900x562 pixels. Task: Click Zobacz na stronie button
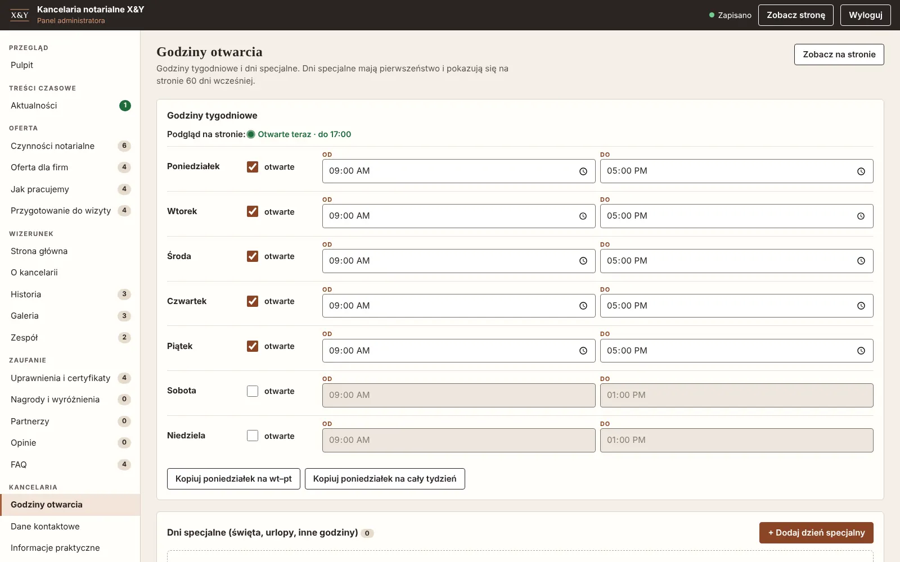[839, 55]
